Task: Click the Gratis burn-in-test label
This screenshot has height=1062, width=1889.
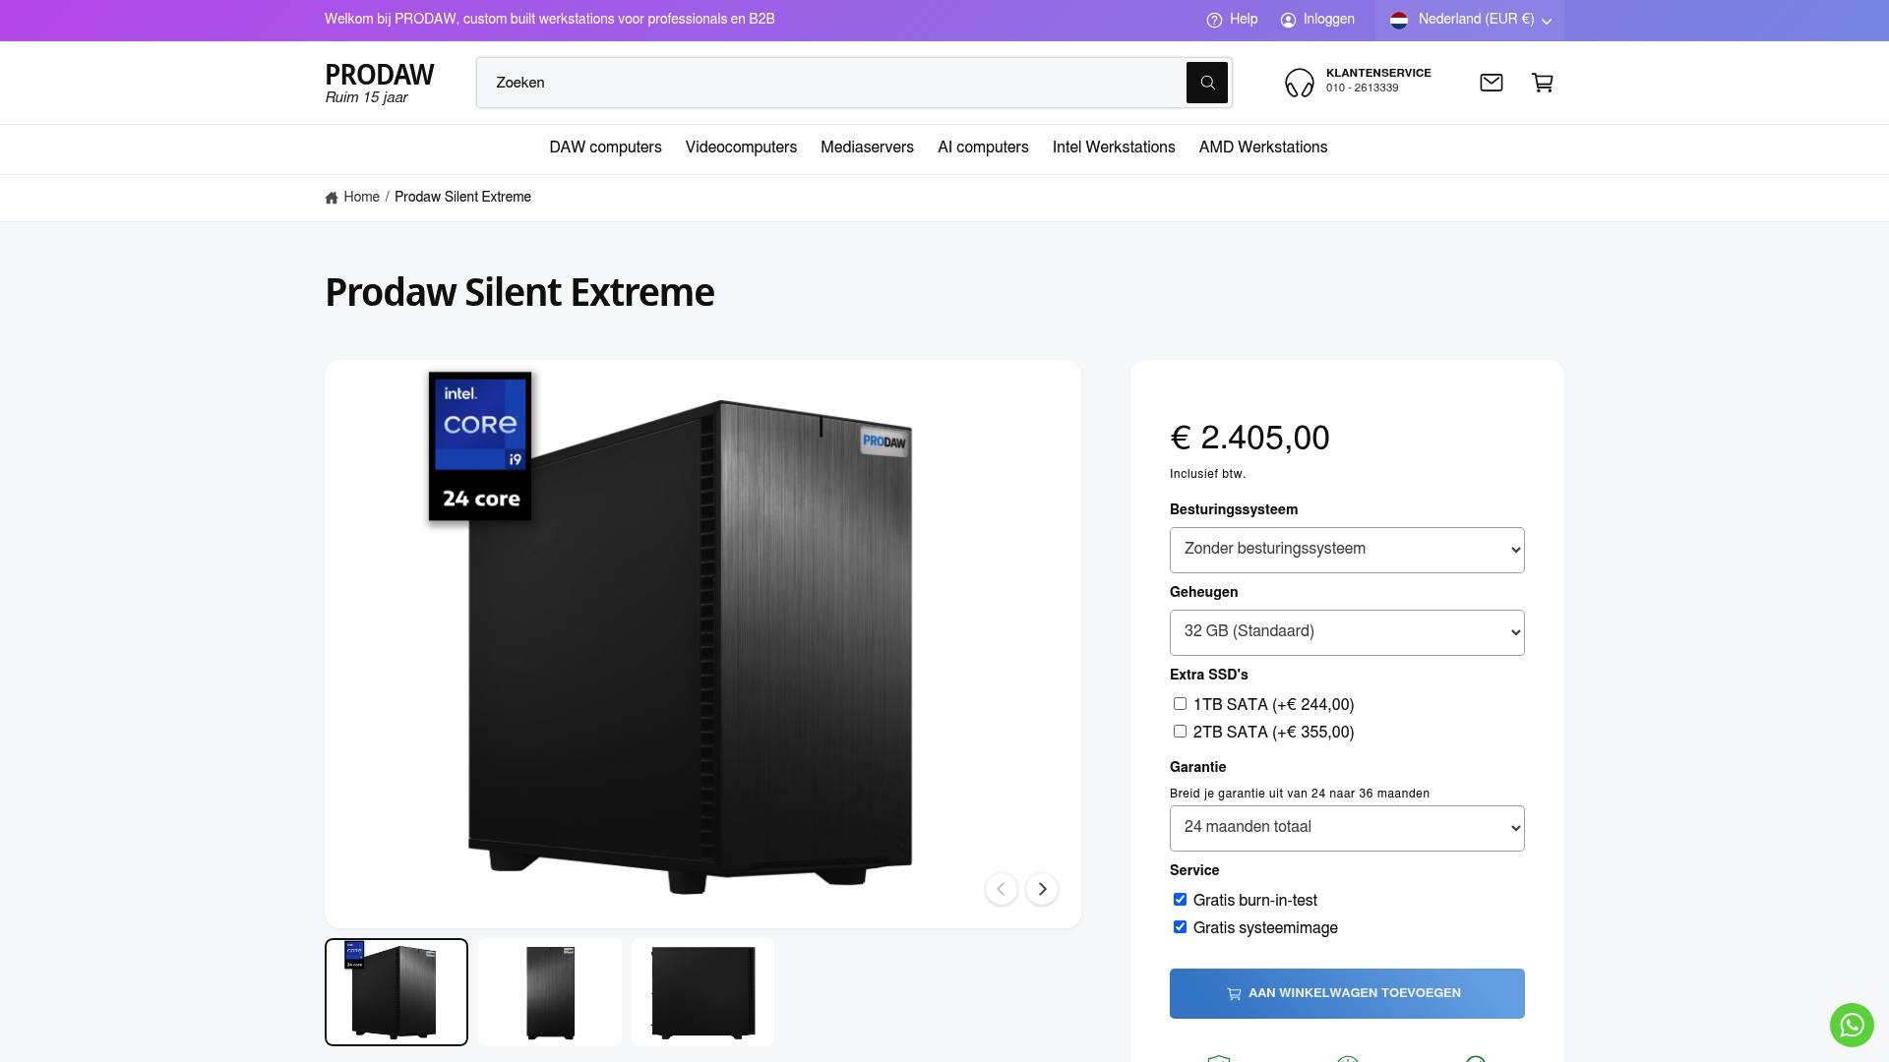Action: (1254, 901)
